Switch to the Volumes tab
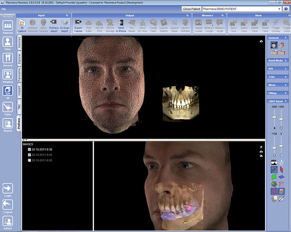 pyautogui.click(x=19, y=43)
